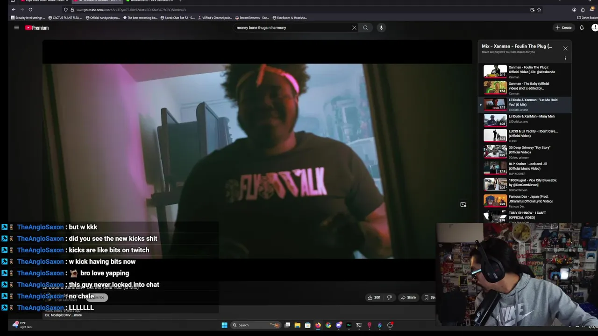This screenshot has height=336, width=598.
Task: Clear the YouTube search box text
Action: pyautogui.click(x=354, y=28)
